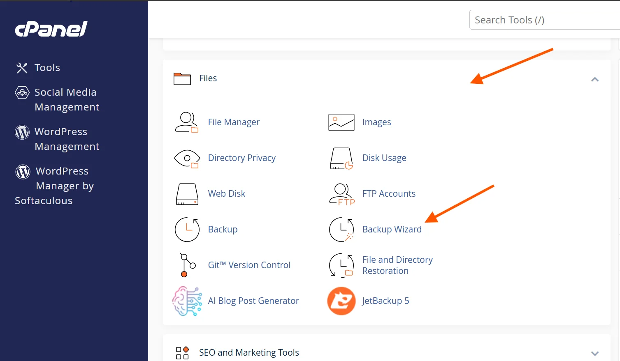Click the Backup Wizard wand icon
The width and height of the screenshot is (620, 361).
click(x=341, y=230)
